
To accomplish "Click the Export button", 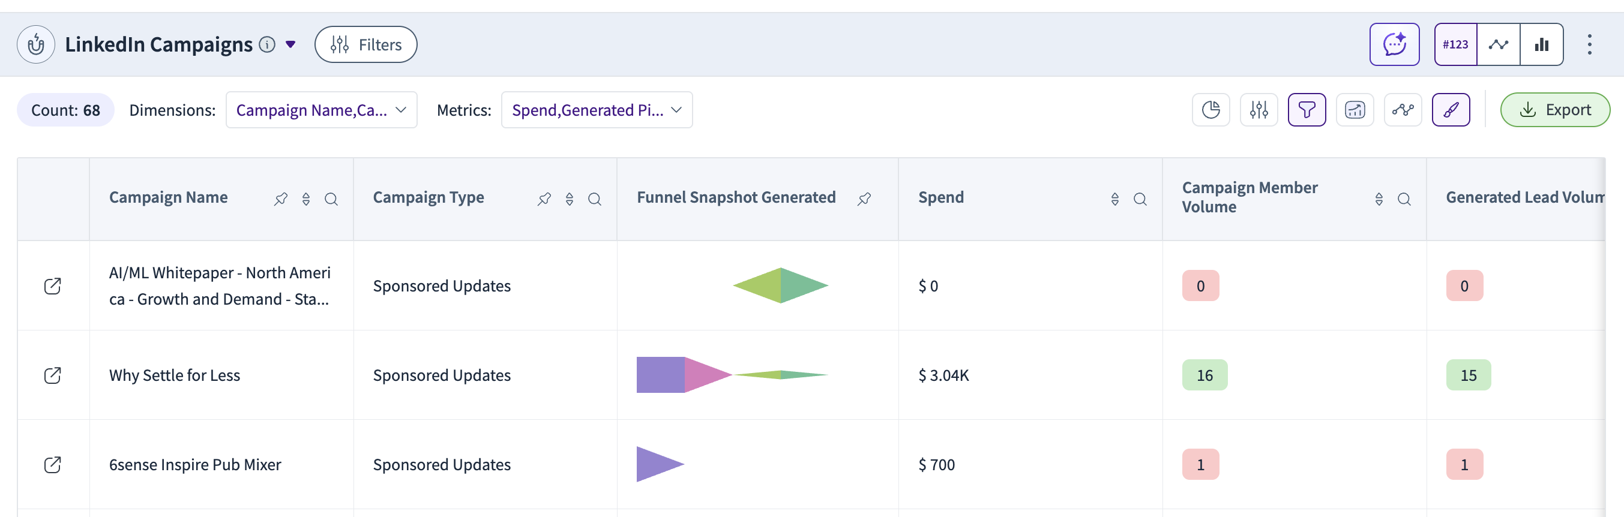I will click(1554, 110).
